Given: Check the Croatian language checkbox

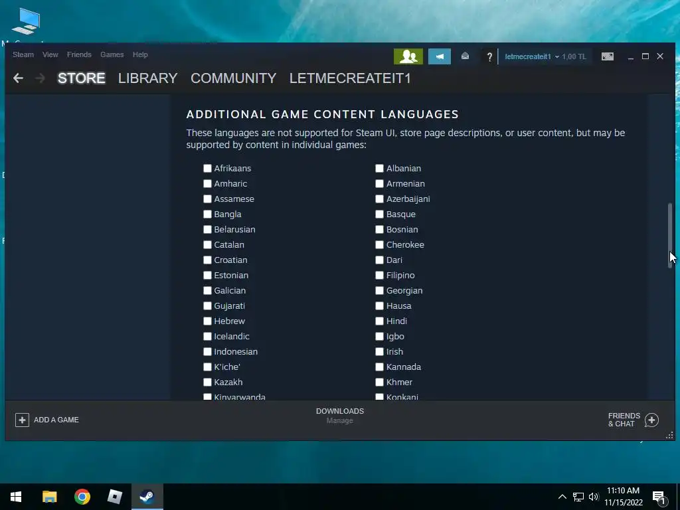Looking at the screenshot, I should 207,260.
